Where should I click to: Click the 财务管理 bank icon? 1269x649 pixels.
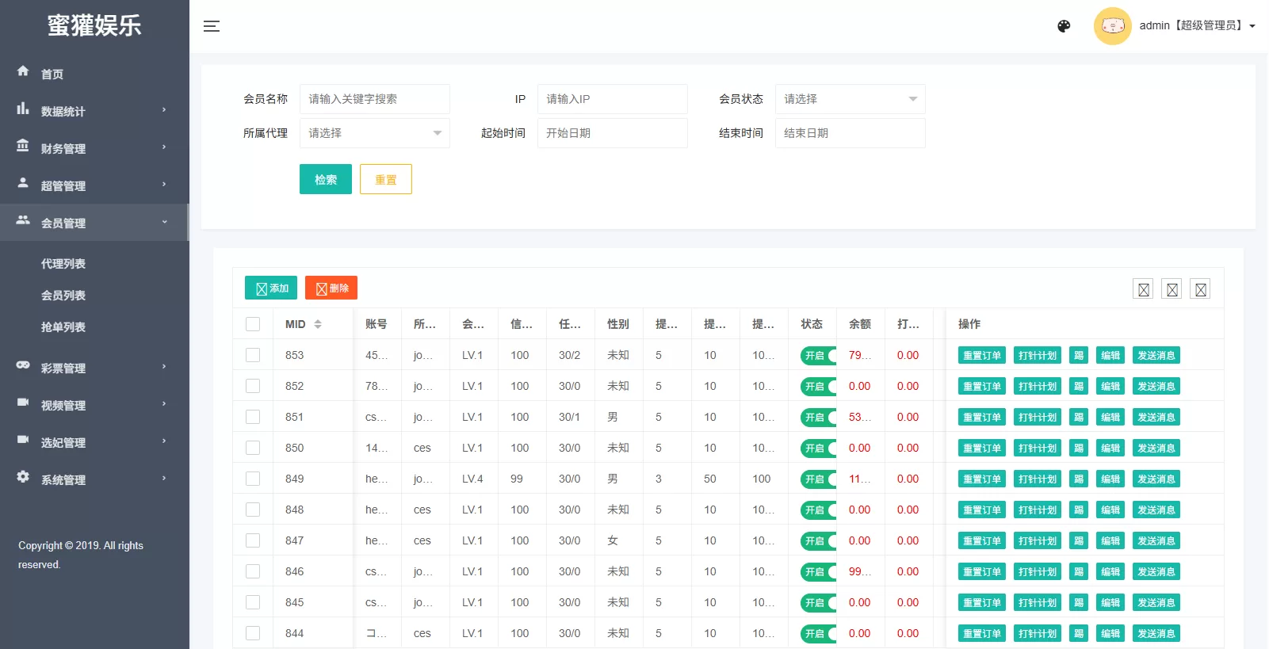[x=23, y=146]
